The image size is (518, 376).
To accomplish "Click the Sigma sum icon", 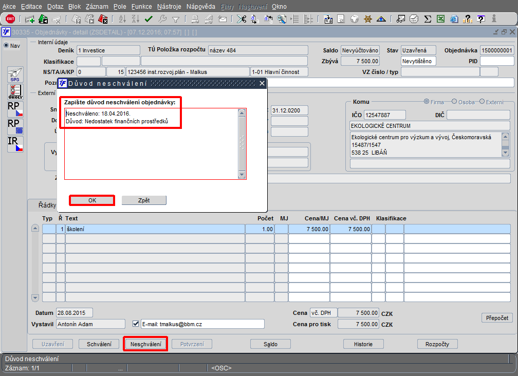I will coord(428,19).
